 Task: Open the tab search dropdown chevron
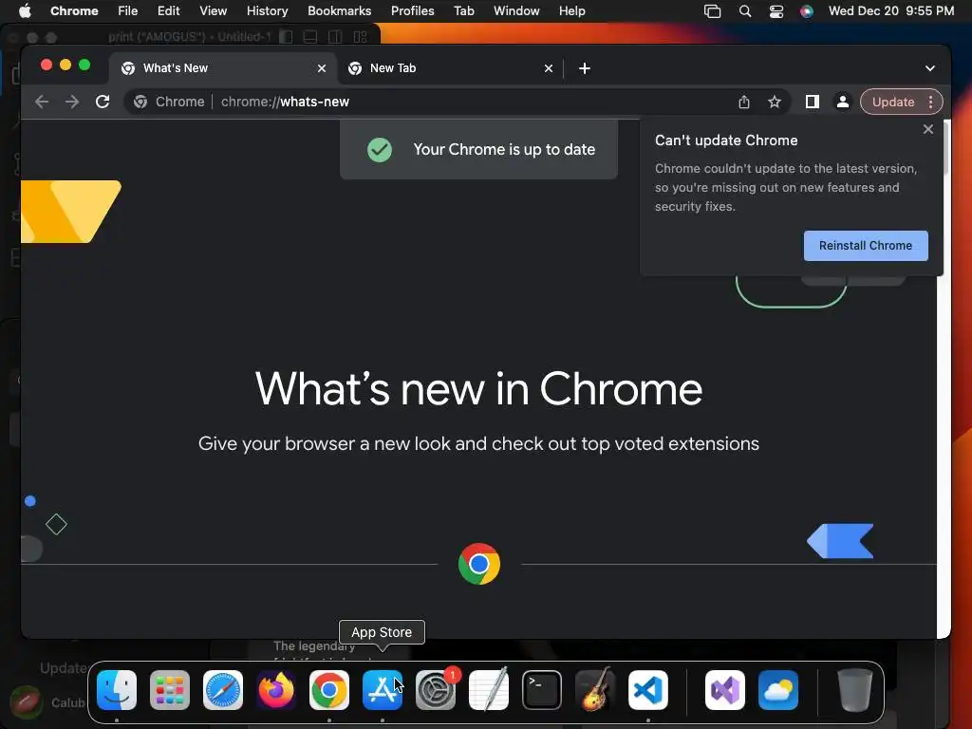(x=930, y=68)
